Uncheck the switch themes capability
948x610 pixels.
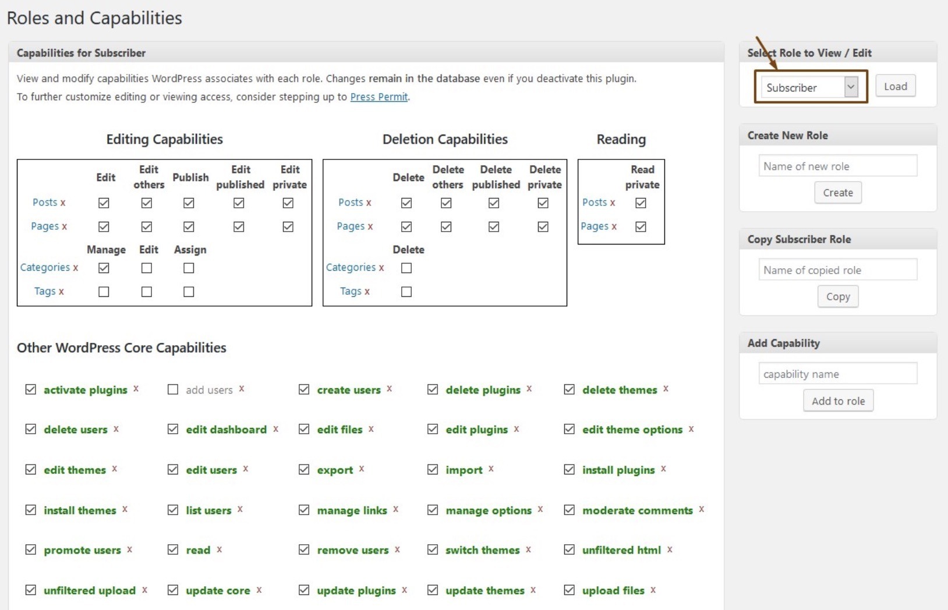433,549
